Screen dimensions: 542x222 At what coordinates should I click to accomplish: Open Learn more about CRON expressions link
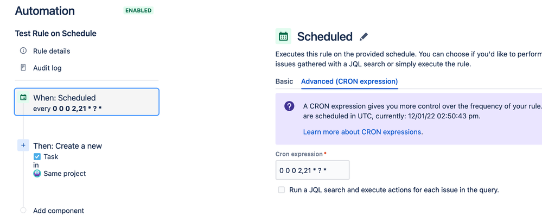362,132
